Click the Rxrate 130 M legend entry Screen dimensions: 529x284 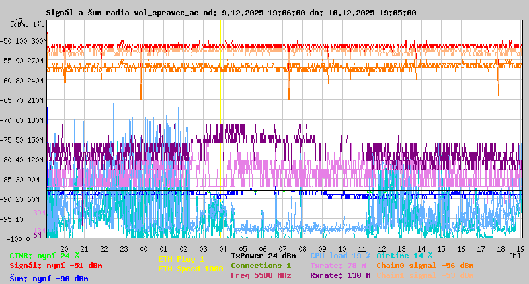pyautogui.click(x=340, y=275)
